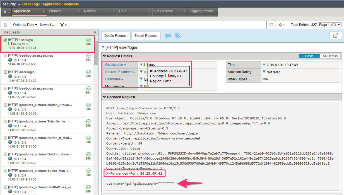The height and width of the screenshot is (195, 344).
Task: Click the refresh icon in list toolbar
Action: point(271,25)
